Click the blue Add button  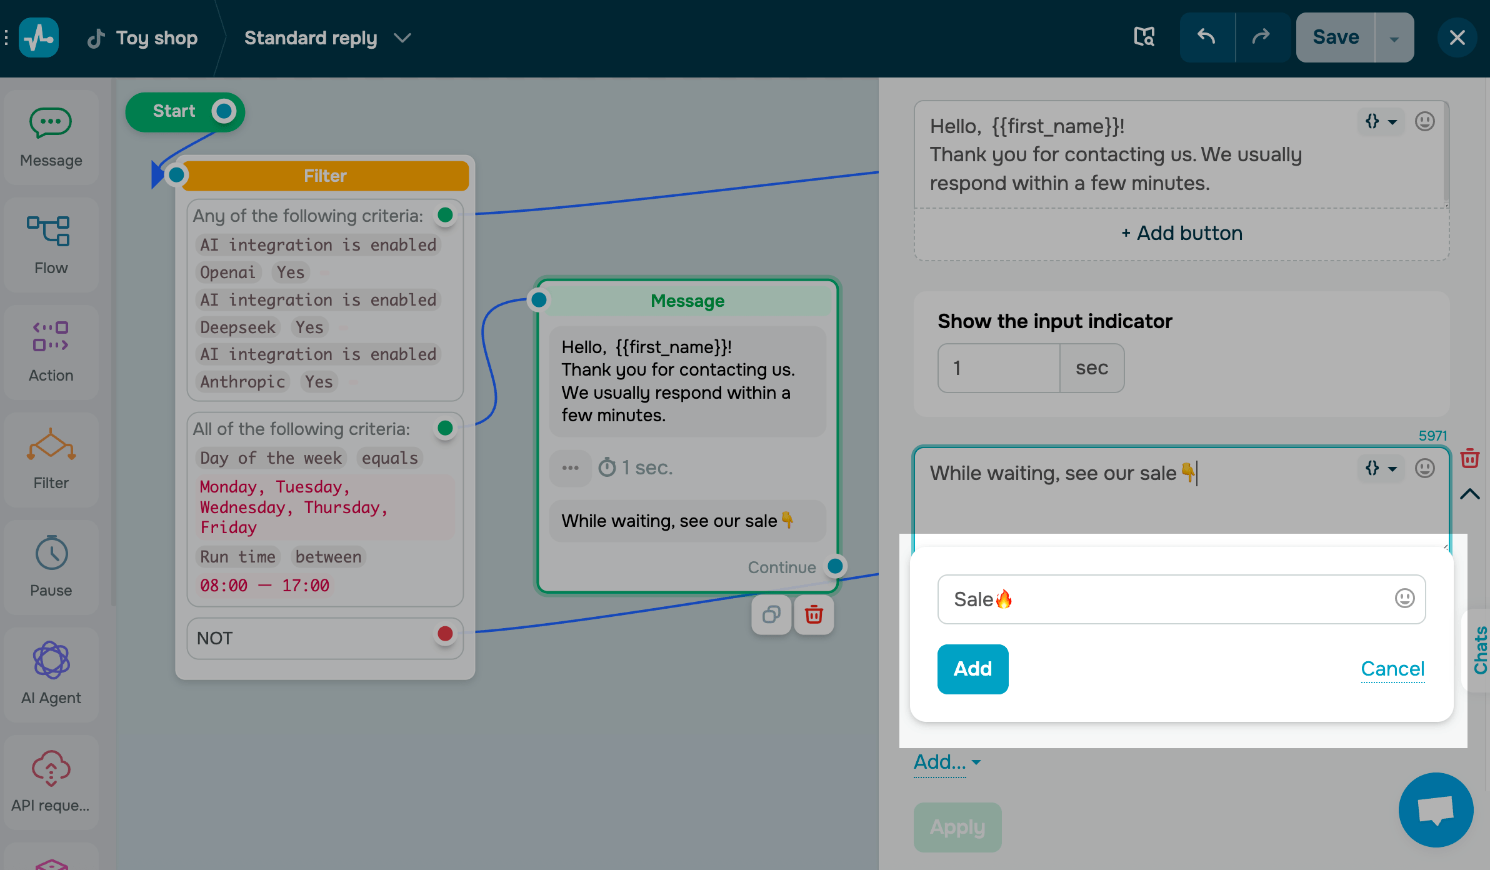[x=972, y=669]
